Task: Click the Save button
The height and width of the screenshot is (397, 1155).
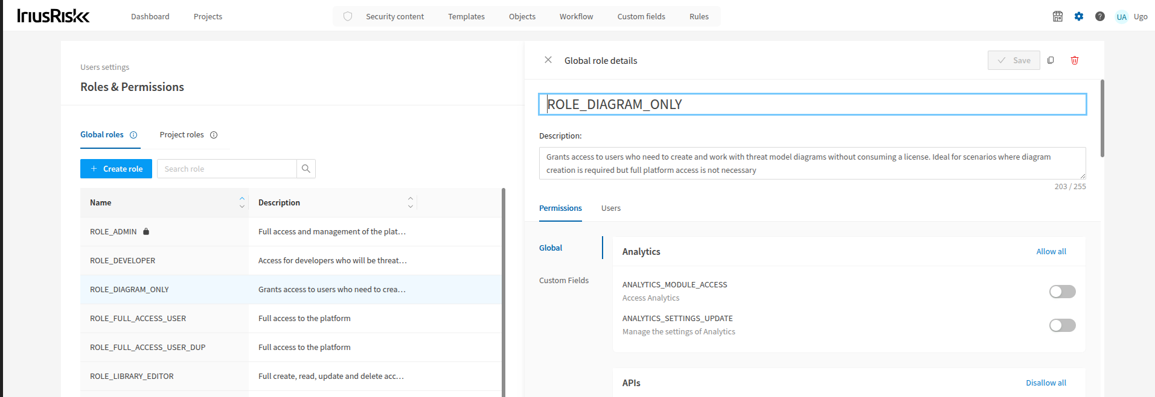Action: pyautogui.click(x=1014, y=60)
